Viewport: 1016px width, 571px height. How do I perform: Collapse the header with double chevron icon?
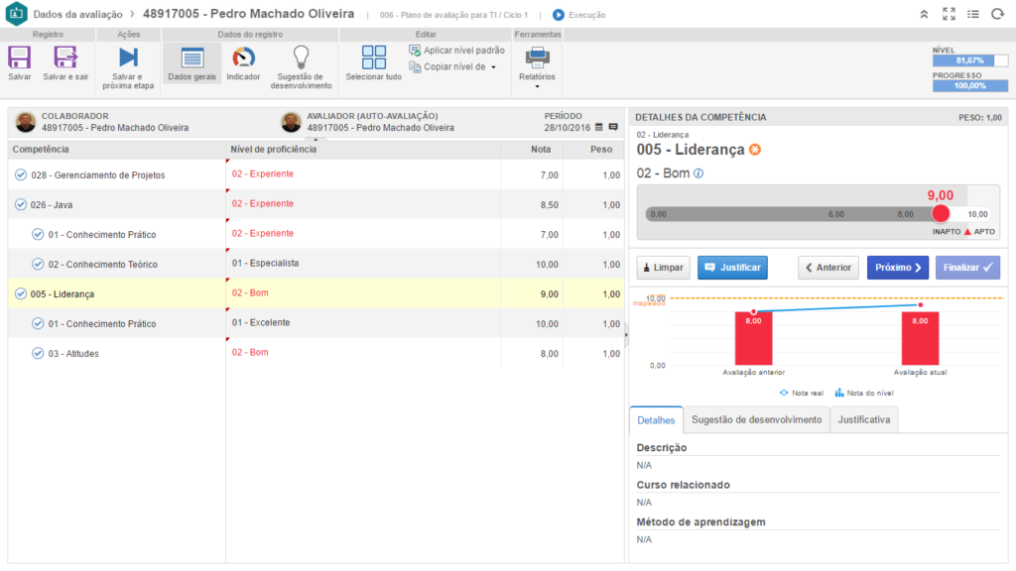(x=924, y=15)
